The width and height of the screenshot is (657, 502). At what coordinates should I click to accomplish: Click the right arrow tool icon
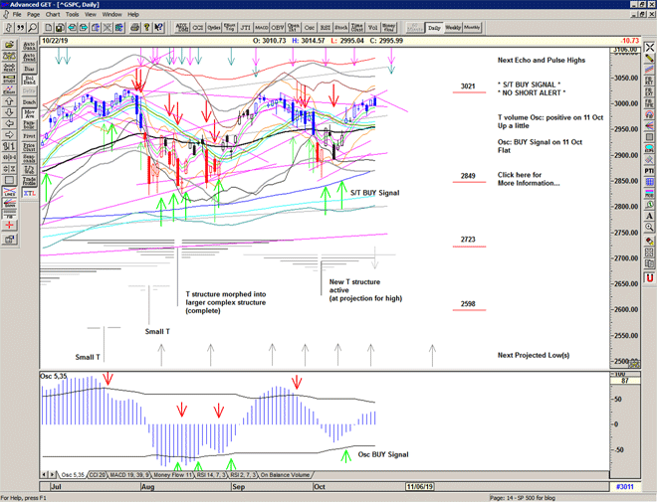pos(9,135)
